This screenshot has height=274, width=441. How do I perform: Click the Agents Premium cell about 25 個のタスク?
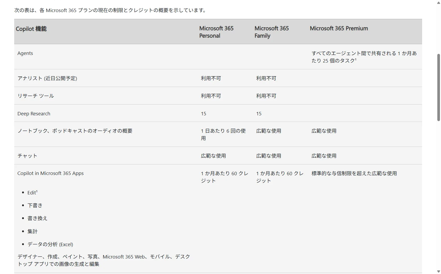[364, 57]
